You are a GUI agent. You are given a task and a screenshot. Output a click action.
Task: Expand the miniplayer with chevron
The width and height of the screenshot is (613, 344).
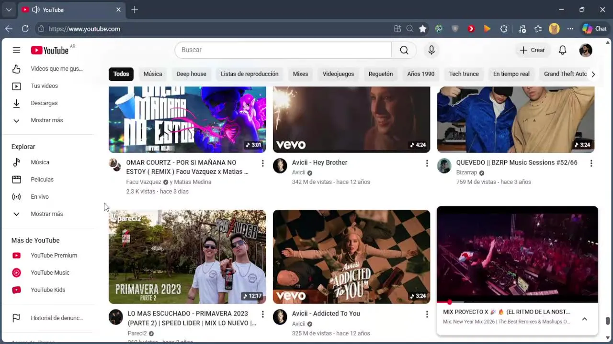coord(584,319)
